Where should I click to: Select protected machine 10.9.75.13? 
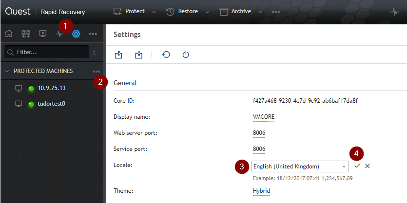(x=52, y=88)
